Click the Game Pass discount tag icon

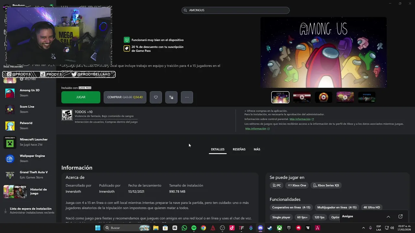127,49
